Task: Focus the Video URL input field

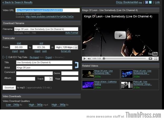Action: point(48,10)
